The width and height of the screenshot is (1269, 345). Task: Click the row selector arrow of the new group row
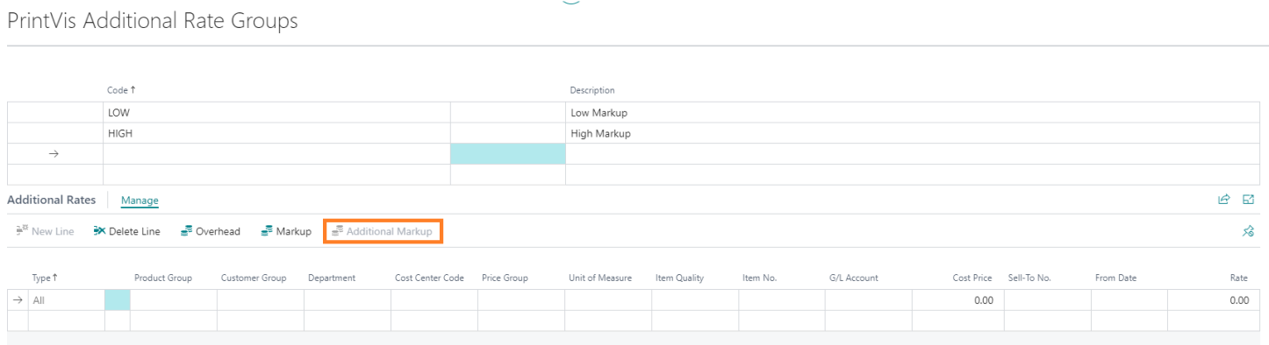pos(54,154)
